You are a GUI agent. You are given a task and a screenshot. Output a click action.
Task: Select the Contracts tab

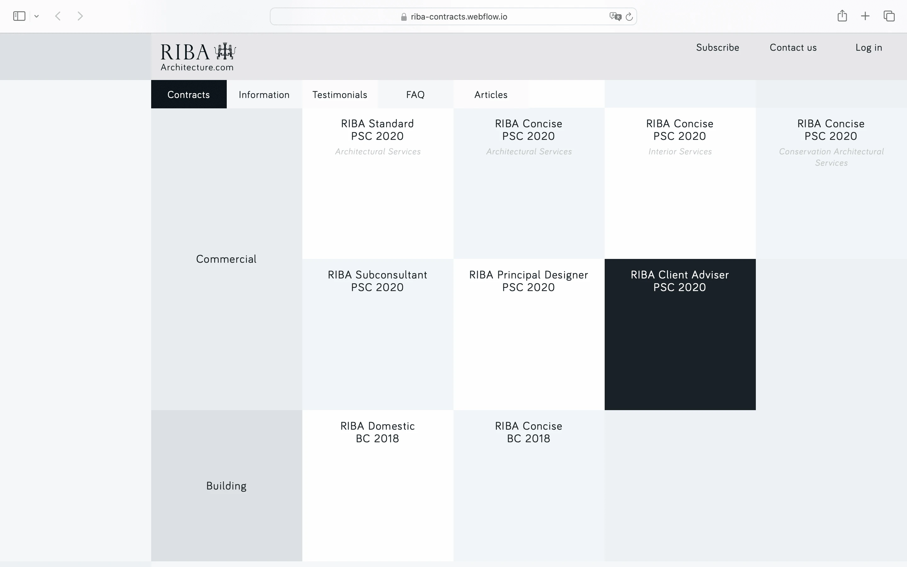(189, 94)
